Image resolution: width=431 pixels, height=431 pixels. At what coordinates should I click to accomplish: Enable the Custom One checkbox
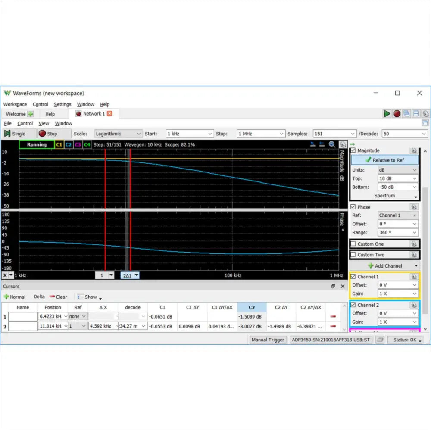(x=353, y=244)
